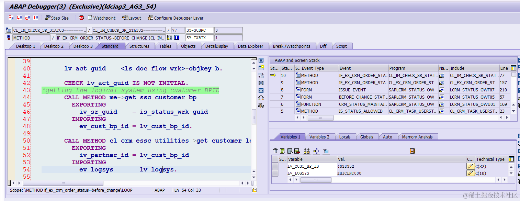Click the services headset icon beside the editor
This screenshot has height=201, width=520.
pos(261,98)
